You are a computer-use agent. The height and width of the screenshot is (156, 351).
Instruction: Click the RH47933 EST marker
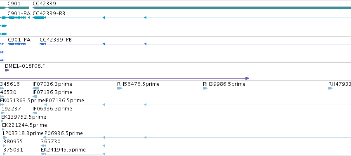click(330, 88)
